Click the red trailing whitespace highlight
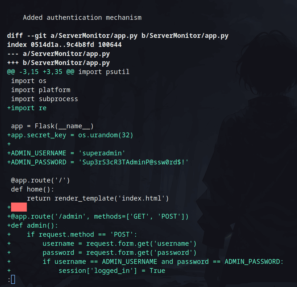The image size is (297, 287). [19, 207]
